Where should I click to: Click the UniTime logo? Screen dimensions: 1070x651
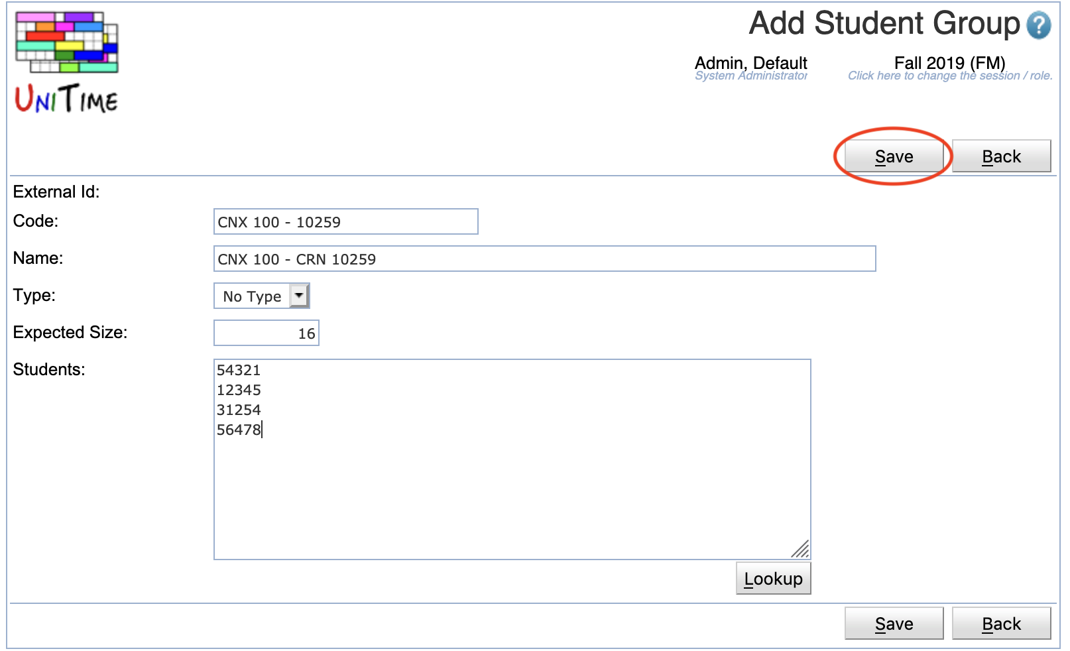[x=66, y=62]
